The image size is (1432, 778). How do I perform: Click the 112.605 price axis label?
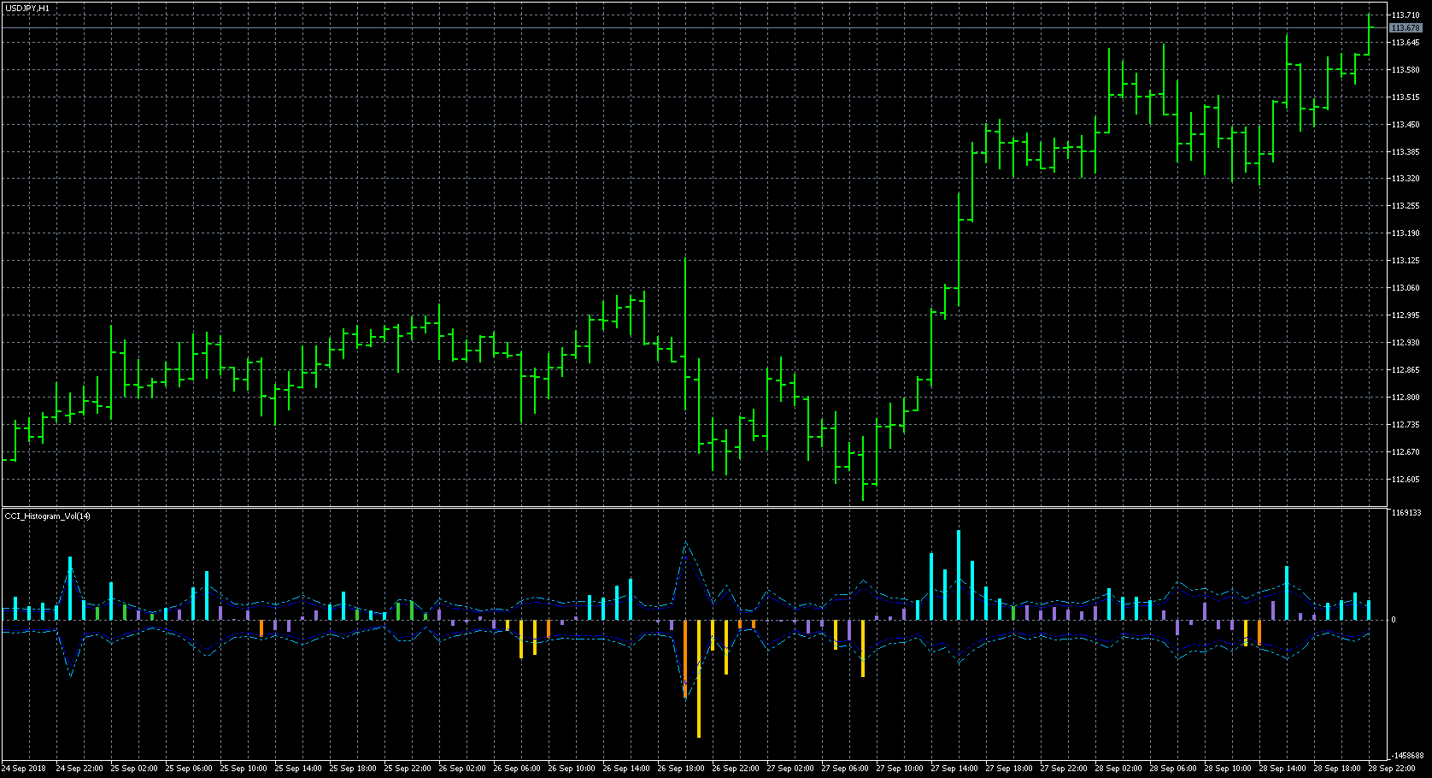pyautogui.click(x=1406, y=480)
